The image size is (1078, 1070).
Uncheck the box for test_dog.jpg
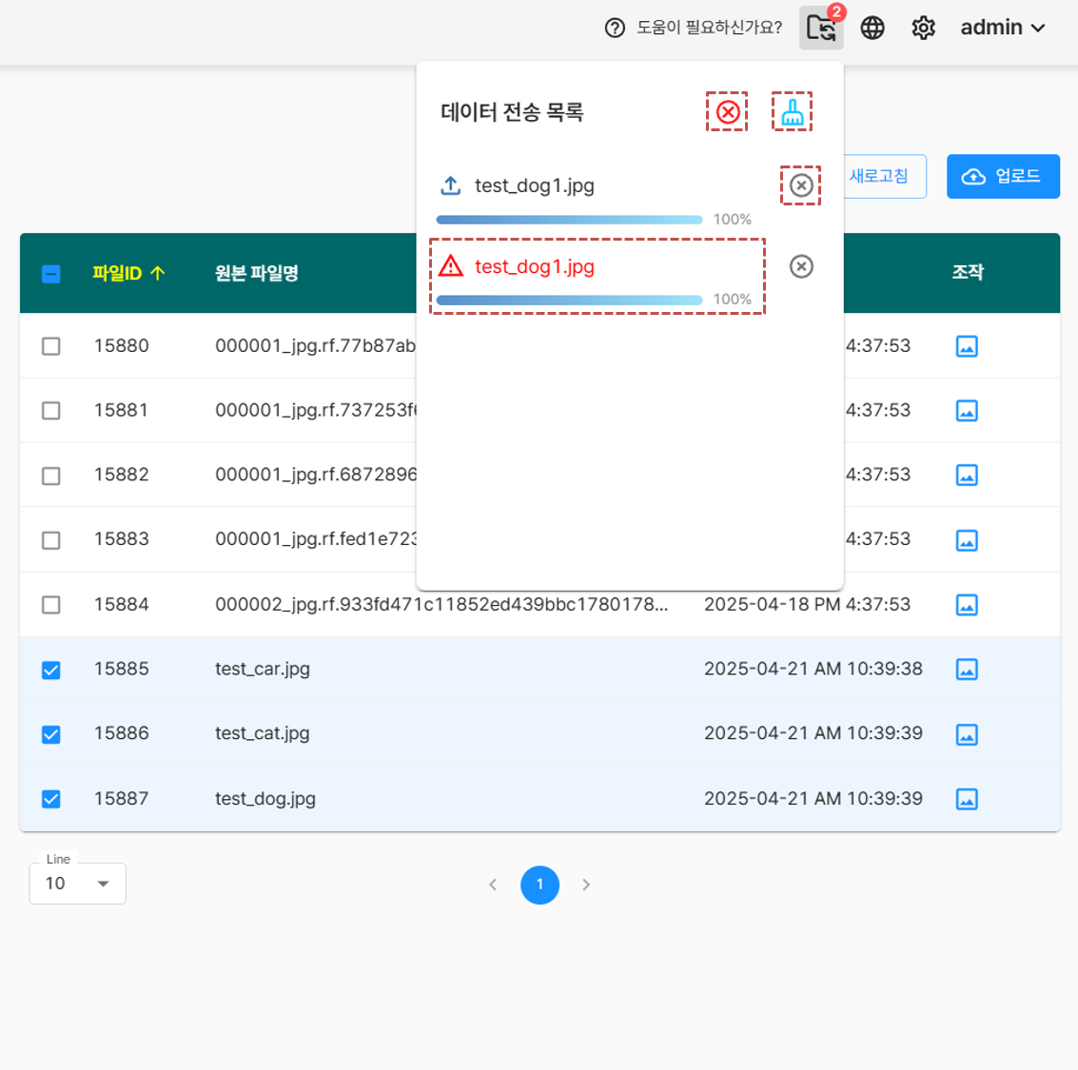point(50,799)
